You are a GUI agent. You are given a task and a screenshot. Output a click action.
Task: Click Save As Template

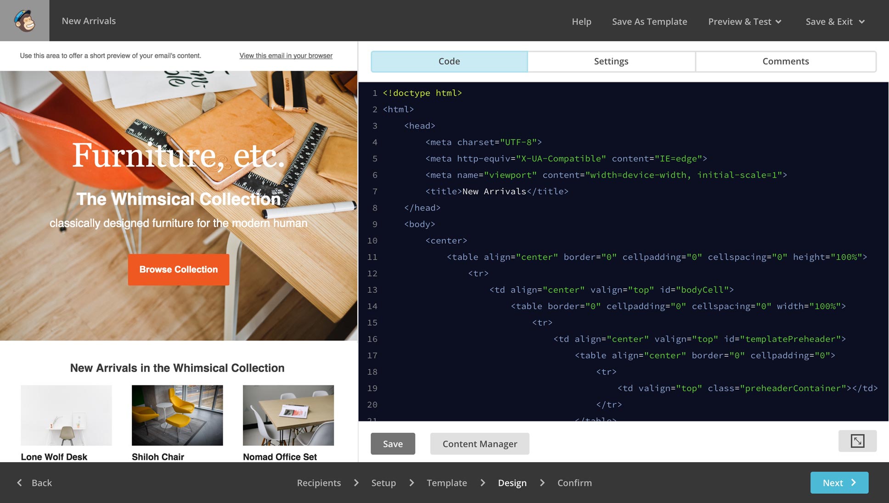click(649, 22)
